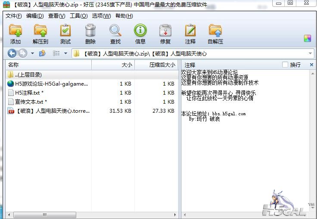Click the globe icon of H5游戏论坛 file
The height and width of the screenshot is (219, 317).
10,83
